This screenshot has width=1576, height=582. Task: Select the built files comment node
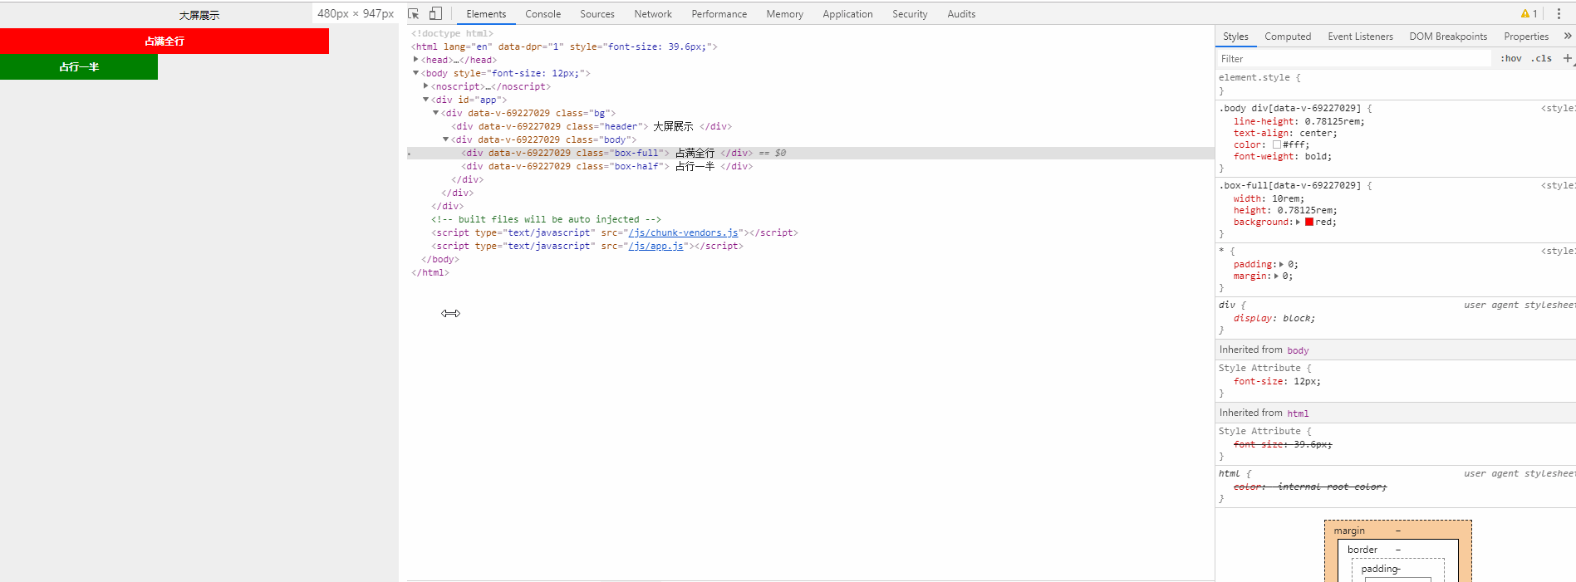tap(547, 220)
